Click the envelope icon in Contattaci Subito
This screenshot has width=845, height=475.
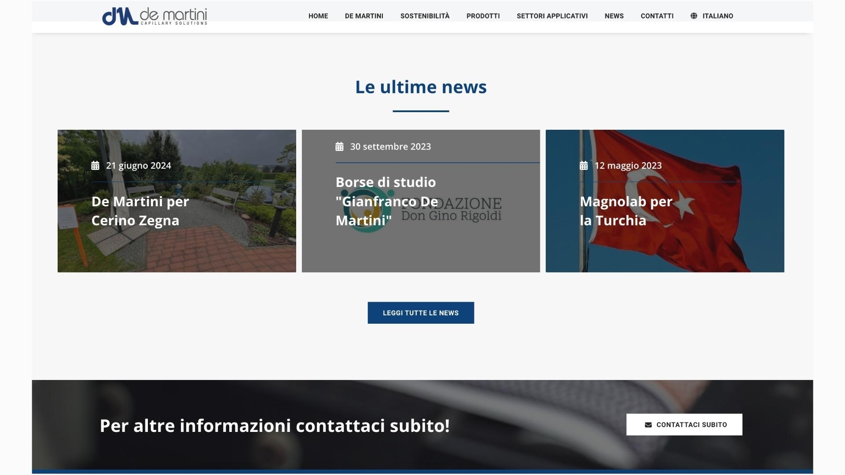(648, 425)
